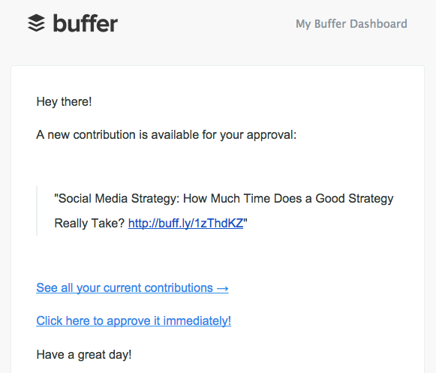Click the arrow after "current contributions"

coord(222,288)
